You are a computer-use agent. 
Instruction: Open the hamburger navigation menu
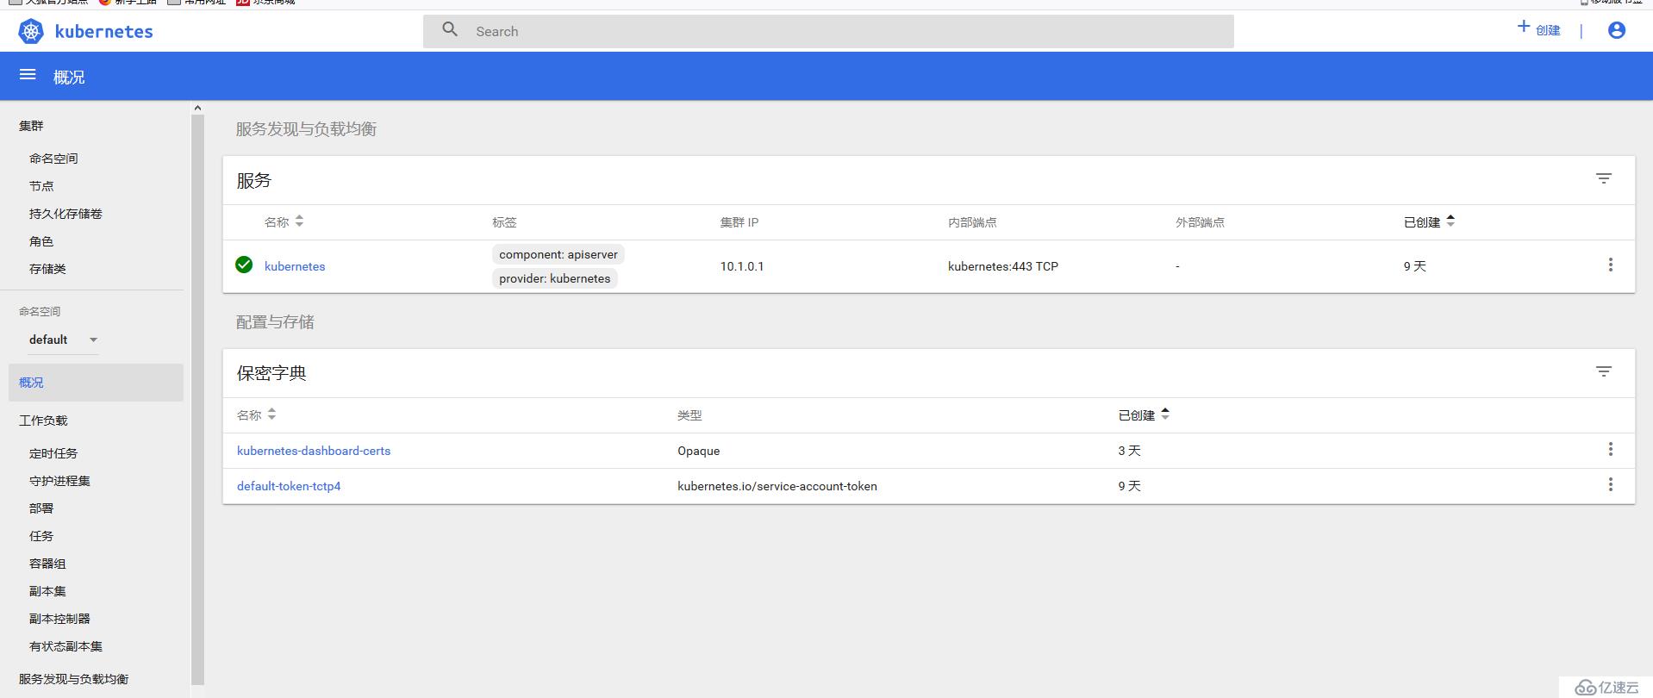click(x=28, y=75)
